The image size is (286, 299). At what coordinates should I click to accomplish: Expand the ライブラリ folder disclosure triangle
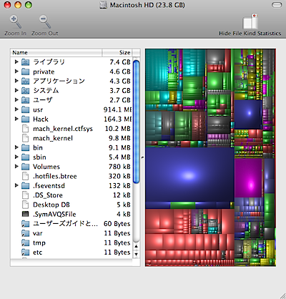coord(16,62)
